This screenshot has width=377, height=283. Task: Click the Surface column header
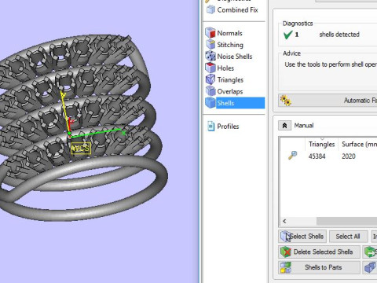(x=359, y=145)
